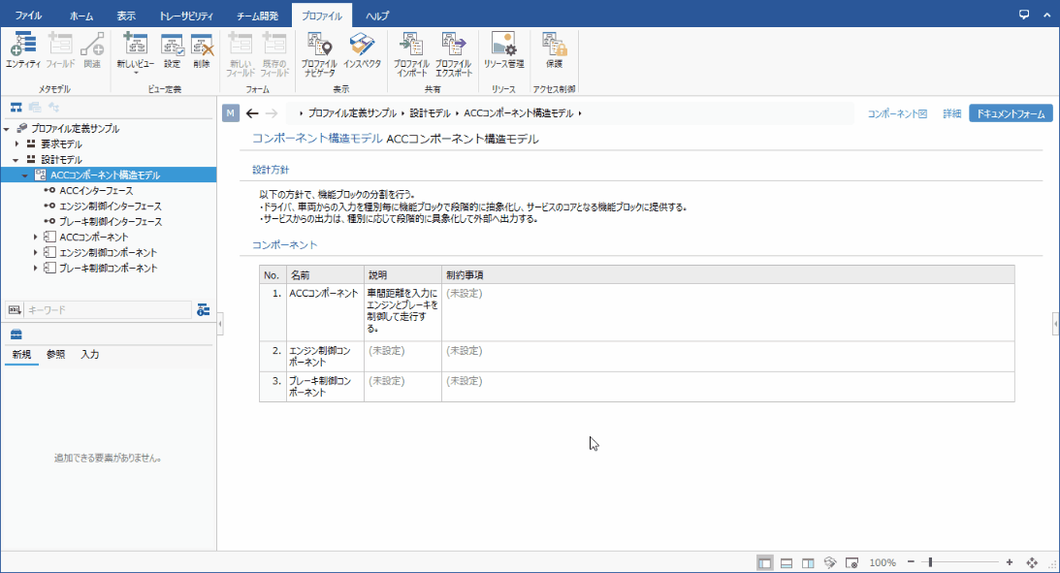Open the コンポーネント図 view link

[x=891, y=113]
